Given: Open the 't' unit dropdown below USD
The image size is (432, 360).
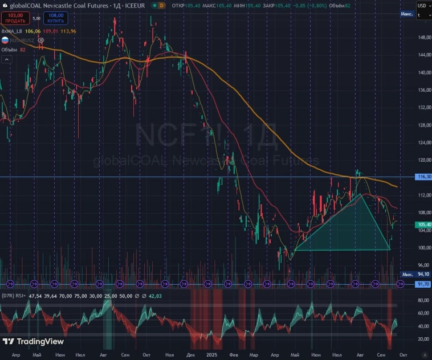Looking at the screenshot, I should tap(423, 15).
